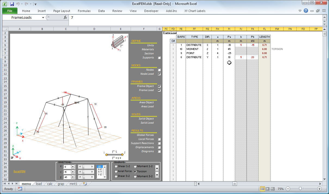
Task: Open the Home ribbon tab
Action: tap(26, 11)
